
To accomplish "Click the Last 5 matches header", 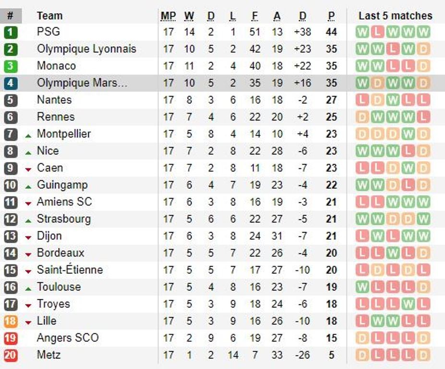I will (395, 16).
